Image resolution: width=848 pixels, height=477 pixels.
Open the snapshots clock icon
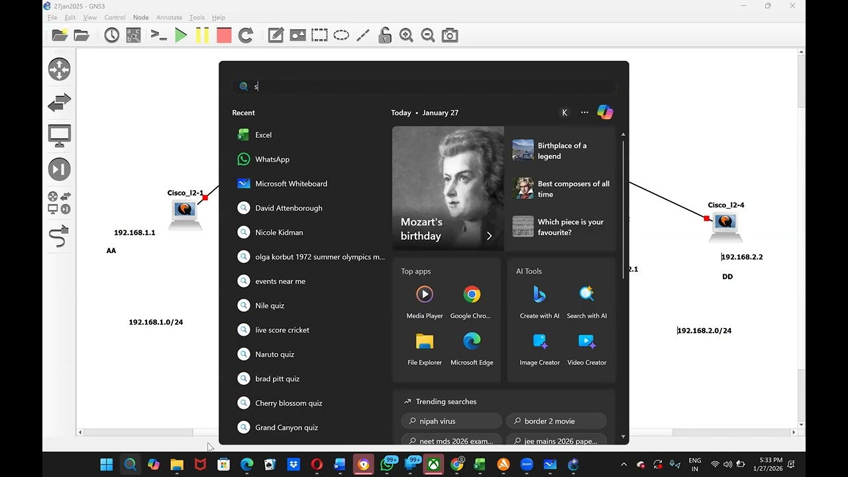click(x=111, y=36)
